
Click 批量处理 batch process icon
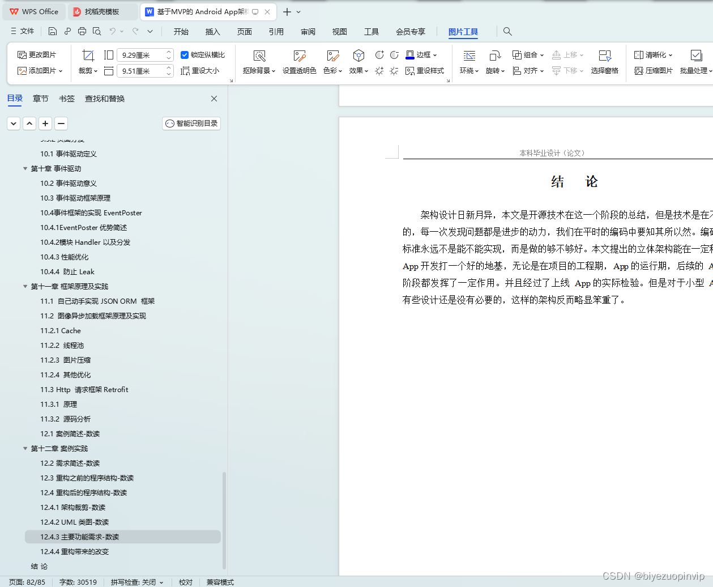696,56
